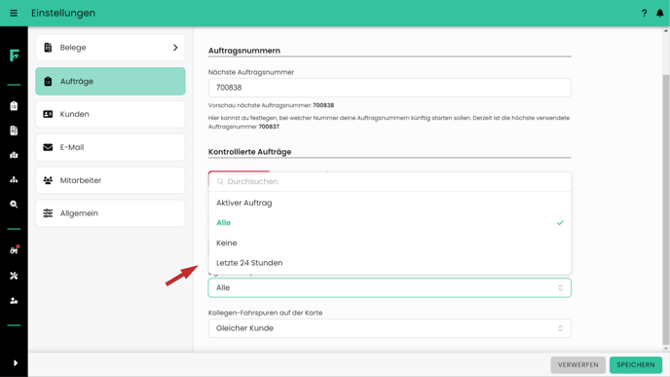670x377 pixels.
Task: Click the E-Mail envelope icon
Action: click(48, 147)
